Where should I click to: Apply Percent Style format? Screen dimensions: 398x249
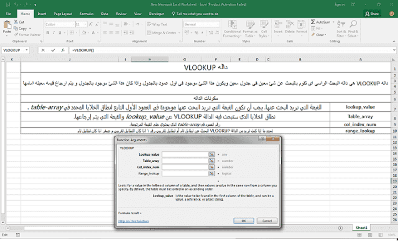click(196, 32)
